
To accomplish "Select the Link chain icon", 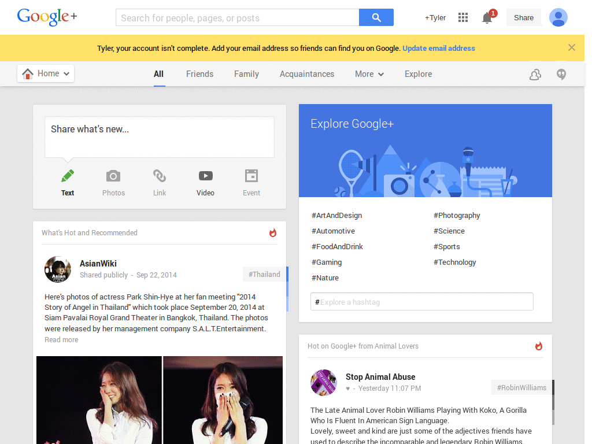I will coord(160,176).
